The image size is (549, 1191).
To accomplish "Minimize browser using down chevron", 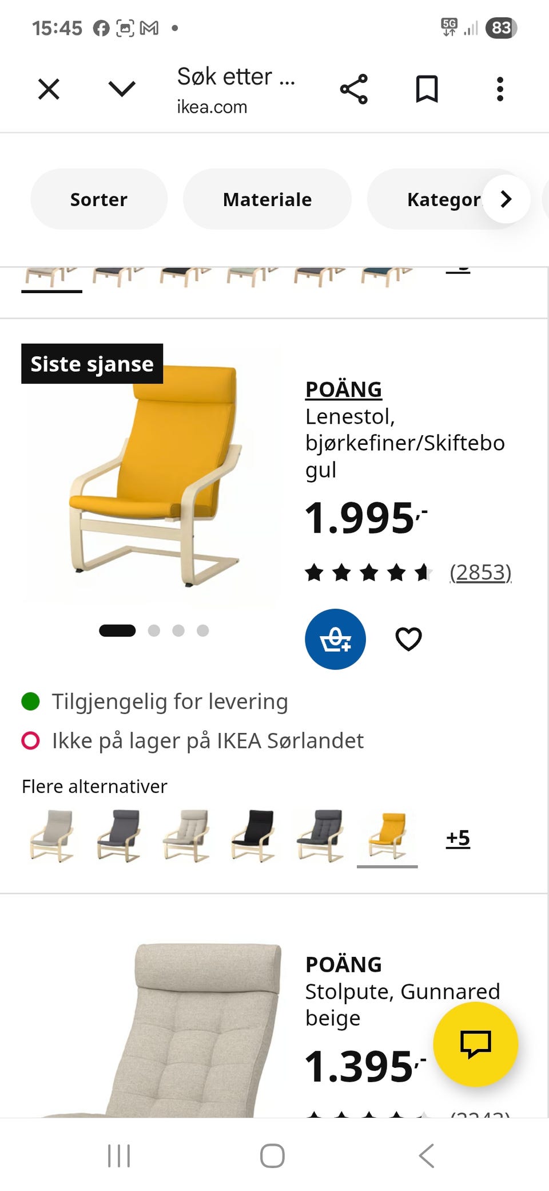I will [x=122, y=89].
